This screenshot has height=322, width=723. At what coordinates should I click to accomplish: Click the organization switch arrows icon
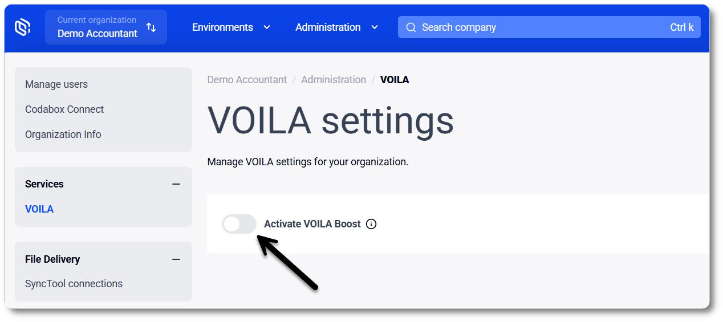[151, 27]
